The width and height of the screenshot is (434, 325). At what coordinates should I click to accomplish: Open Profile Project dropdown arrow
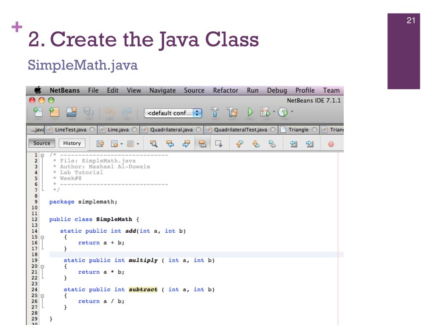[x=292, y=112]
